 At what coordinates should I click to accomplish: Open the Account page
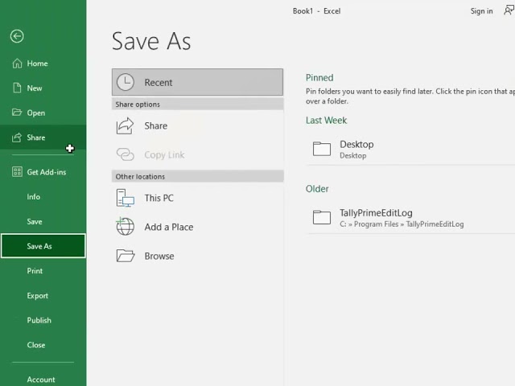[x=41, y=380]
